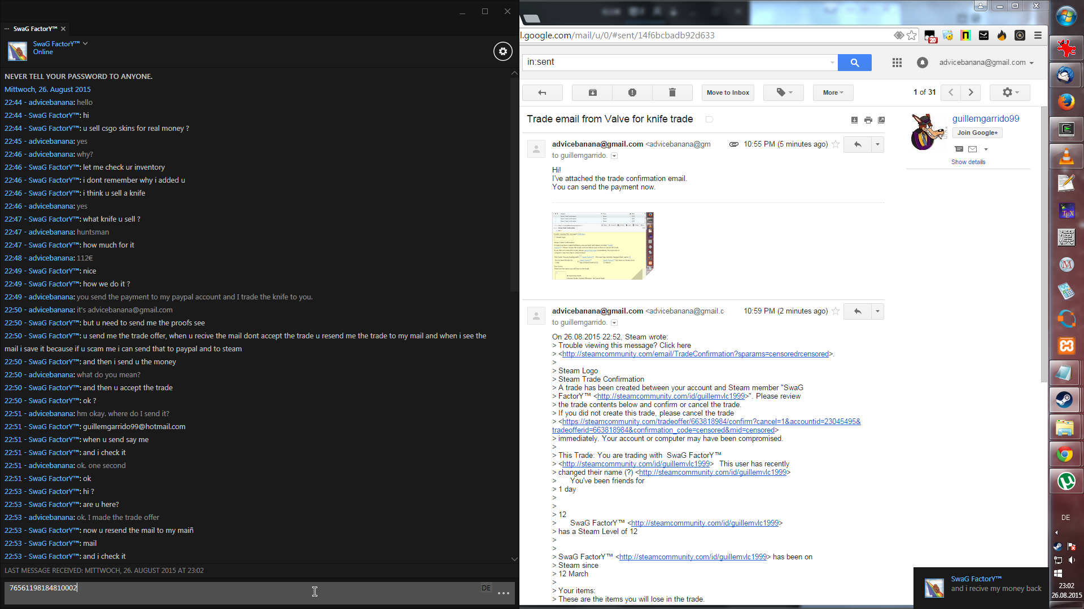
Task: Open the attached screenshot thumbnail
Action: (602, 246)
